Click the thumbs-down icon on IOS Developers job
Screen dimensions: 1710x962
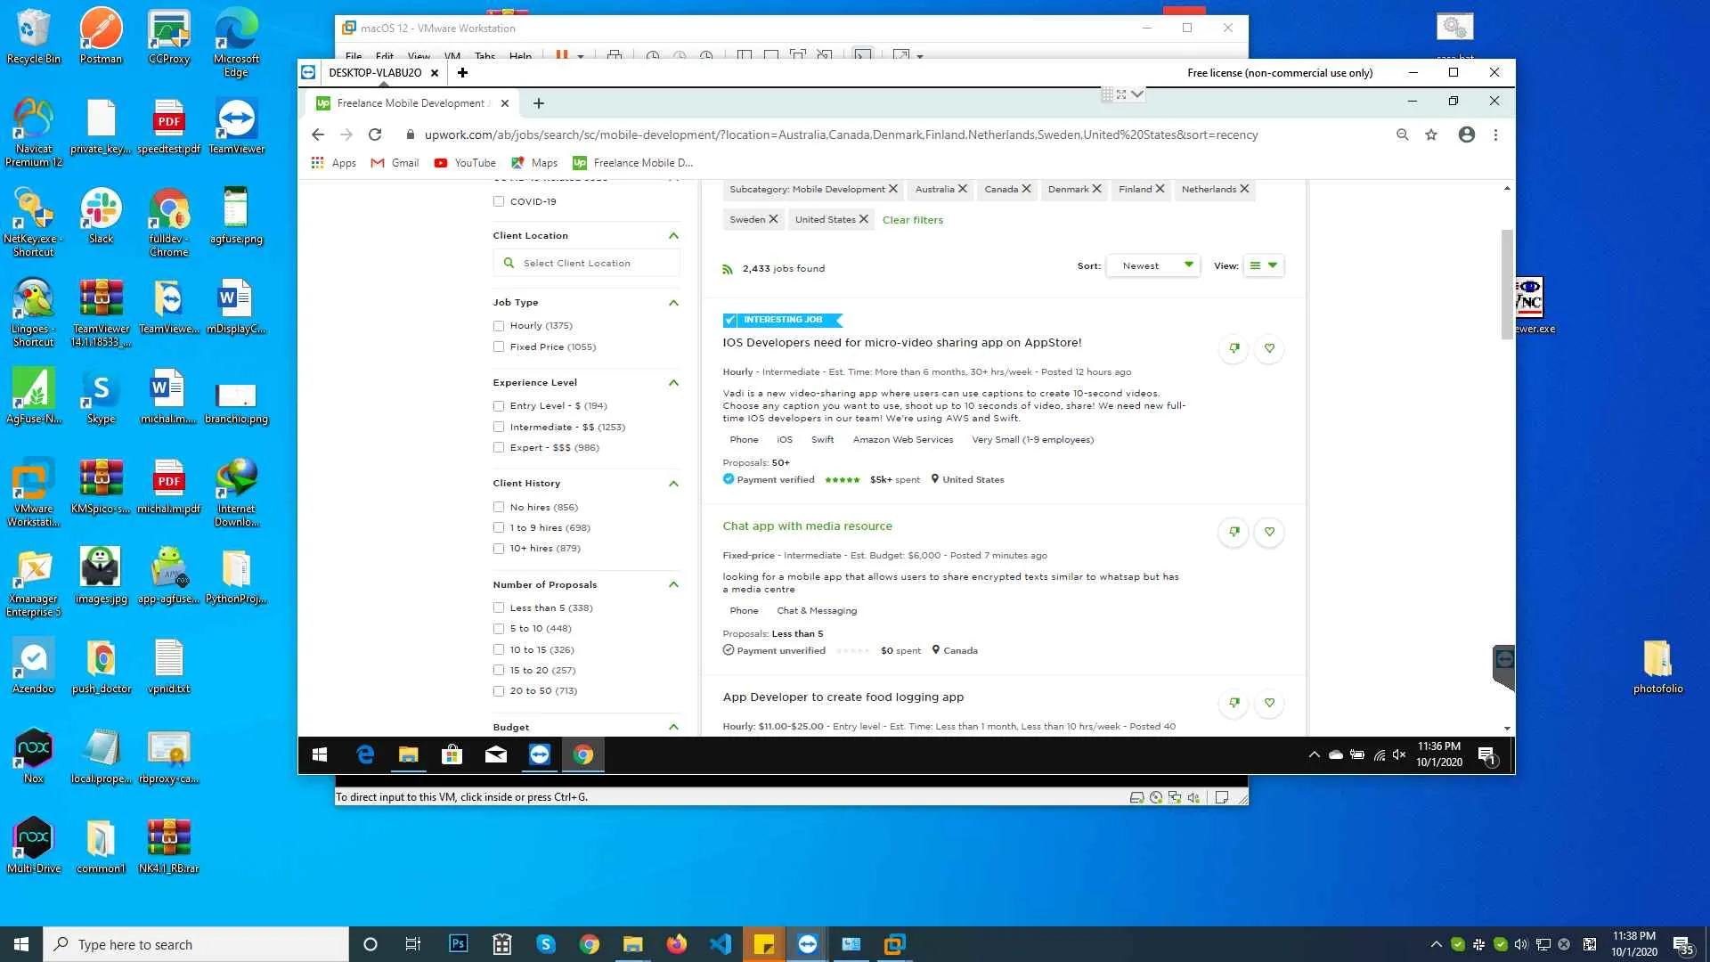point(1234,348)
